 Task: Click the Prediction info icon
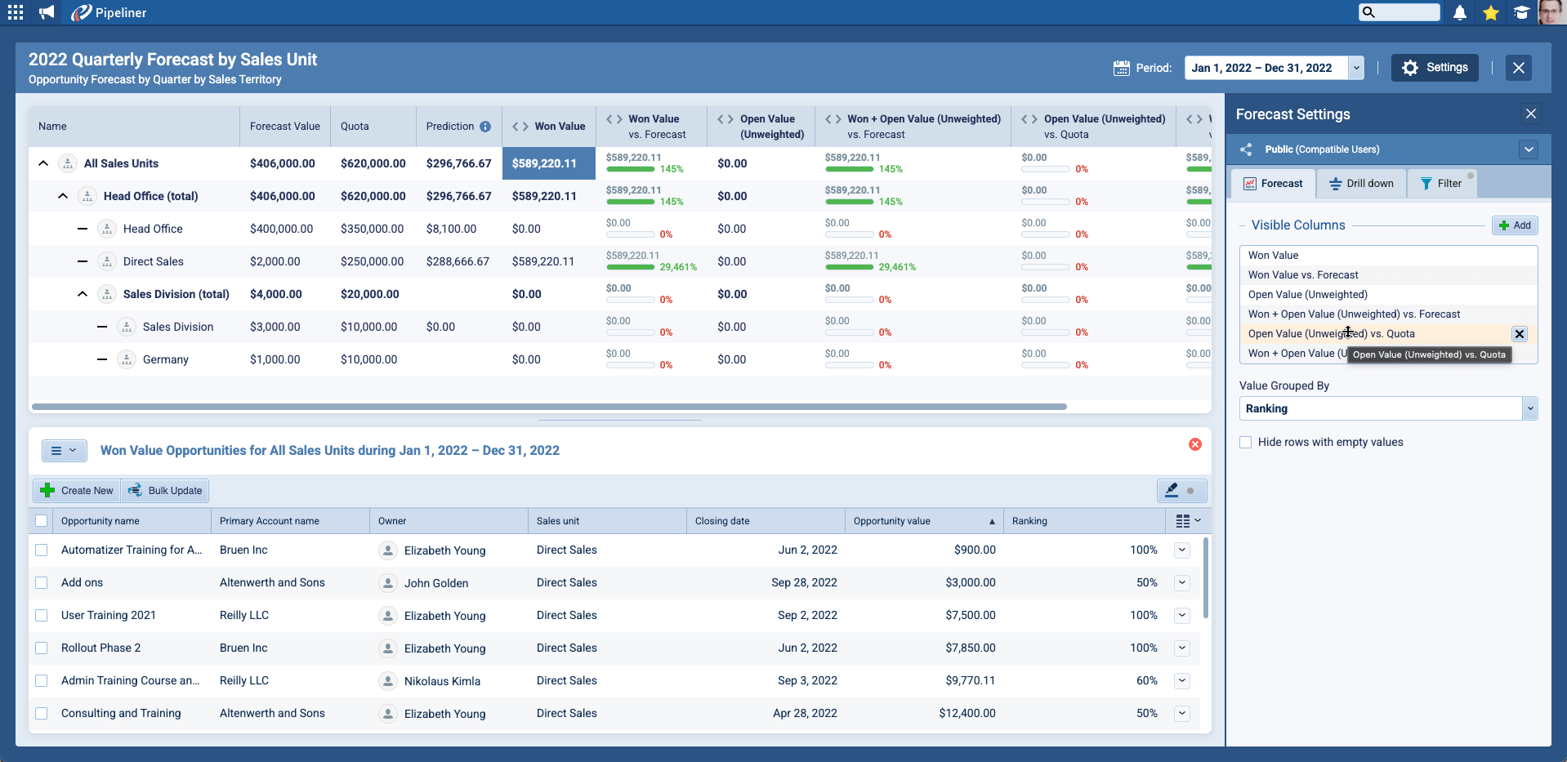point(485,127)
